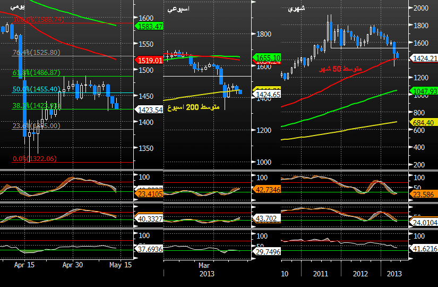Click the Mar month label
Viewport: 438px width, 287px height.
tap(204, 265)
